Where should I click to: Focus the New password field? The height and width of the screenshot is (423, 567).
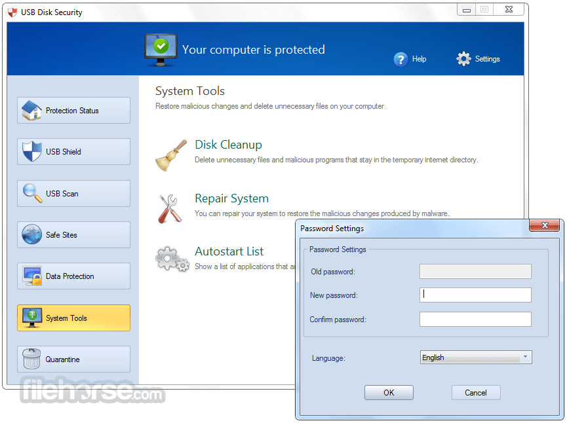coord(475,295)
